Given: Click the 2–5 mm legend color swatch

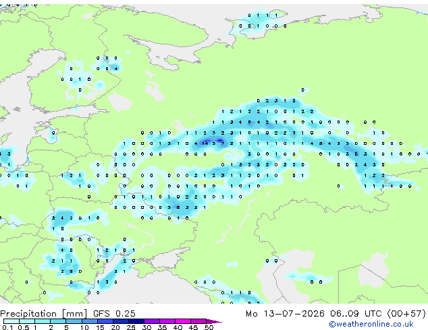Looking at the screenshot, I should tap(58, 321).
